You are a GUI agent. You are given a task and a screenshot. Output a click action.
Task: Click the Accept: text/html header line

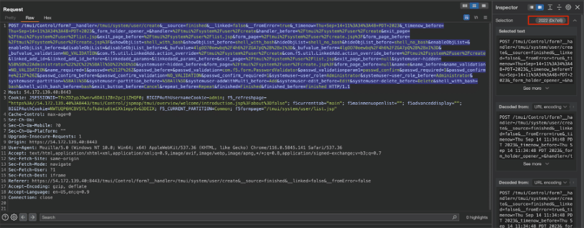[195, 153]
